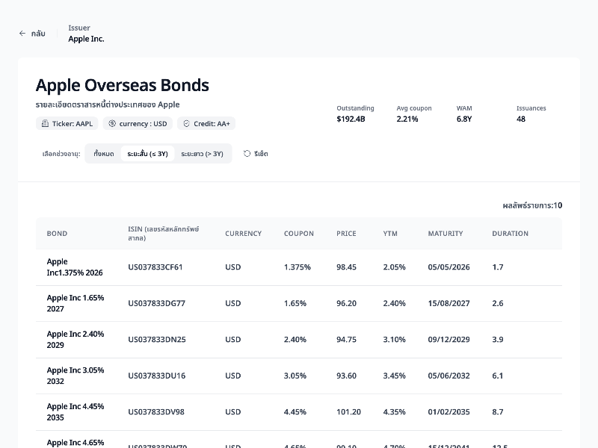598x448 pixels.
Task: Click the ISIN column header
Action: click(x=164, y=234)
